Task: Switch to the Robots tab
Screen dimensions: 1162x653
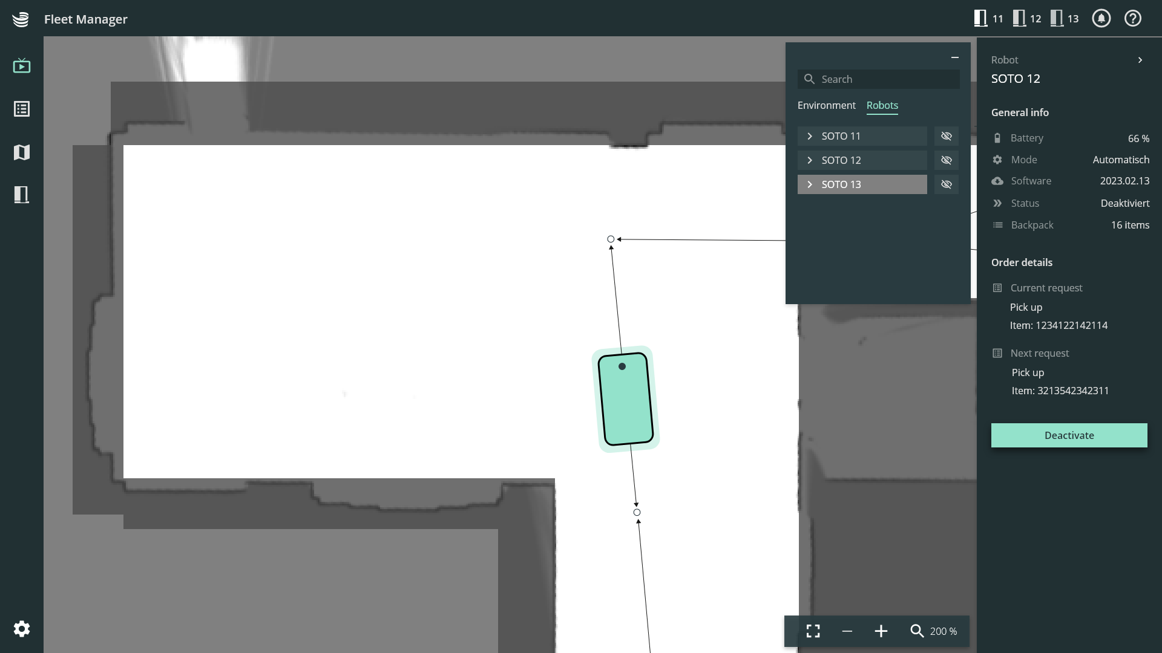Action: (x=882, y=105)
